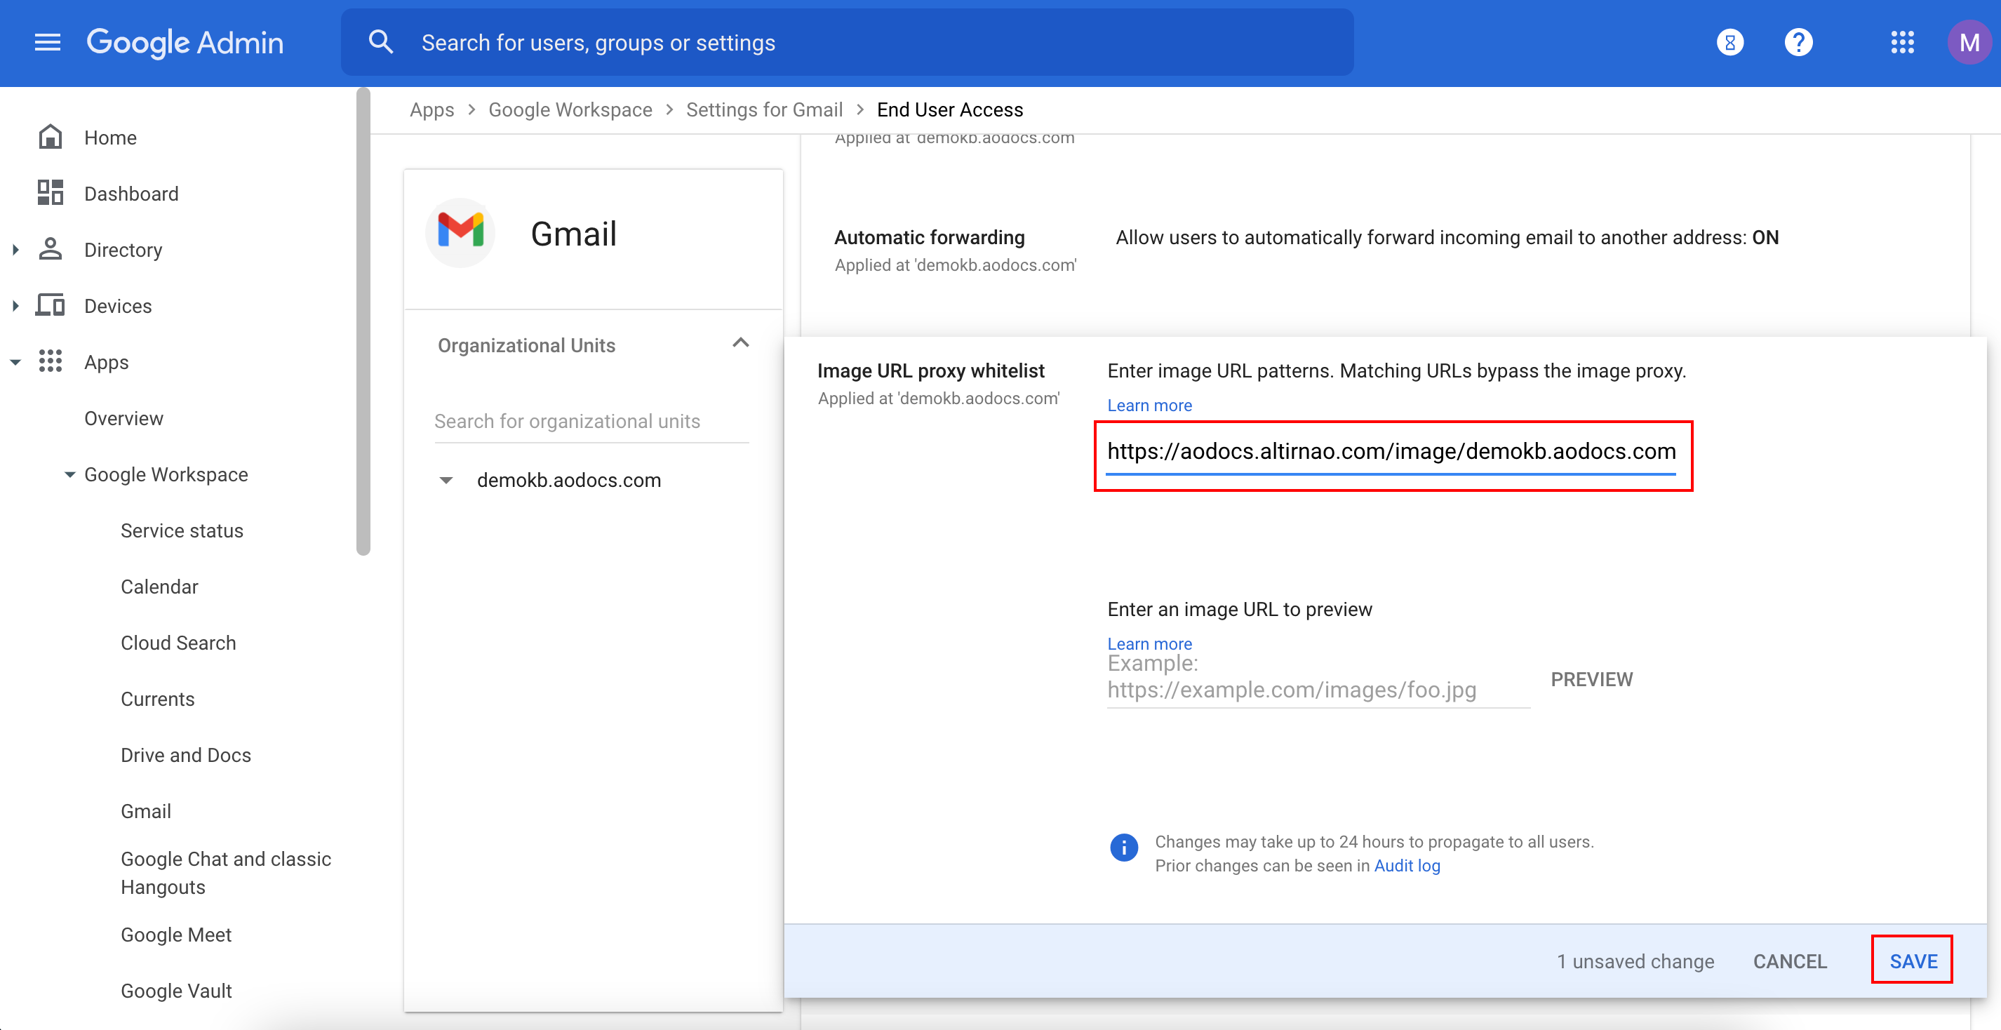Select Google Meet in sidebar
Image resolution: width=2001 pixels, height=1030 pixels.
coord(175,935)
